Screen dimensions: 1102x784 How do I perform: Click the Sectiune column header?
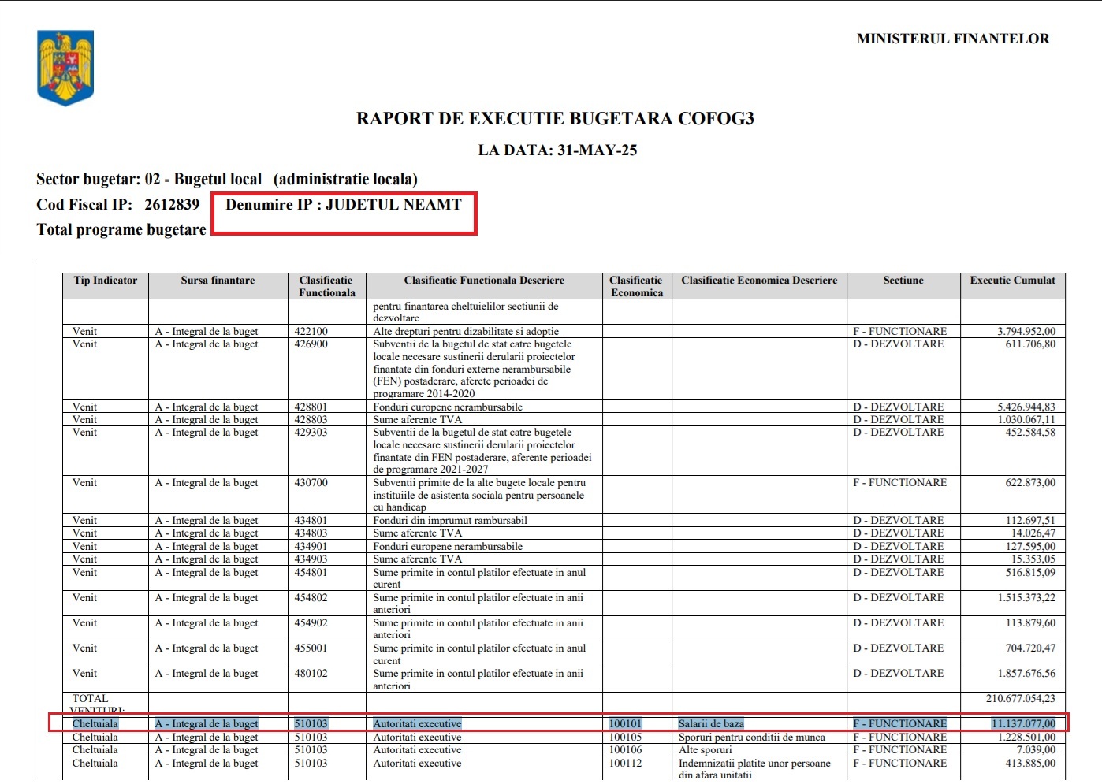click(903, 281)
